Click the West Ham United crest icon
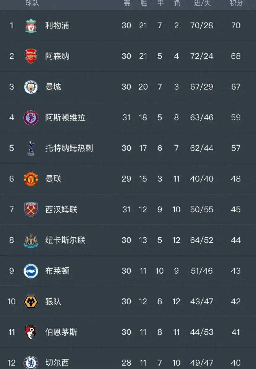The height and width of the screenshot is (369, 256). (31, 209)
